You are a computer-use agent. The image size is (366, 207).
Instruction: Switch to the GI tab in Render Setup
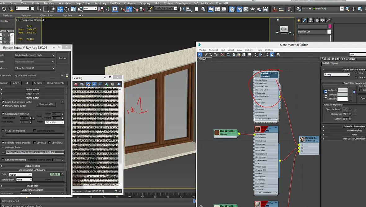[x=27, y=83]
